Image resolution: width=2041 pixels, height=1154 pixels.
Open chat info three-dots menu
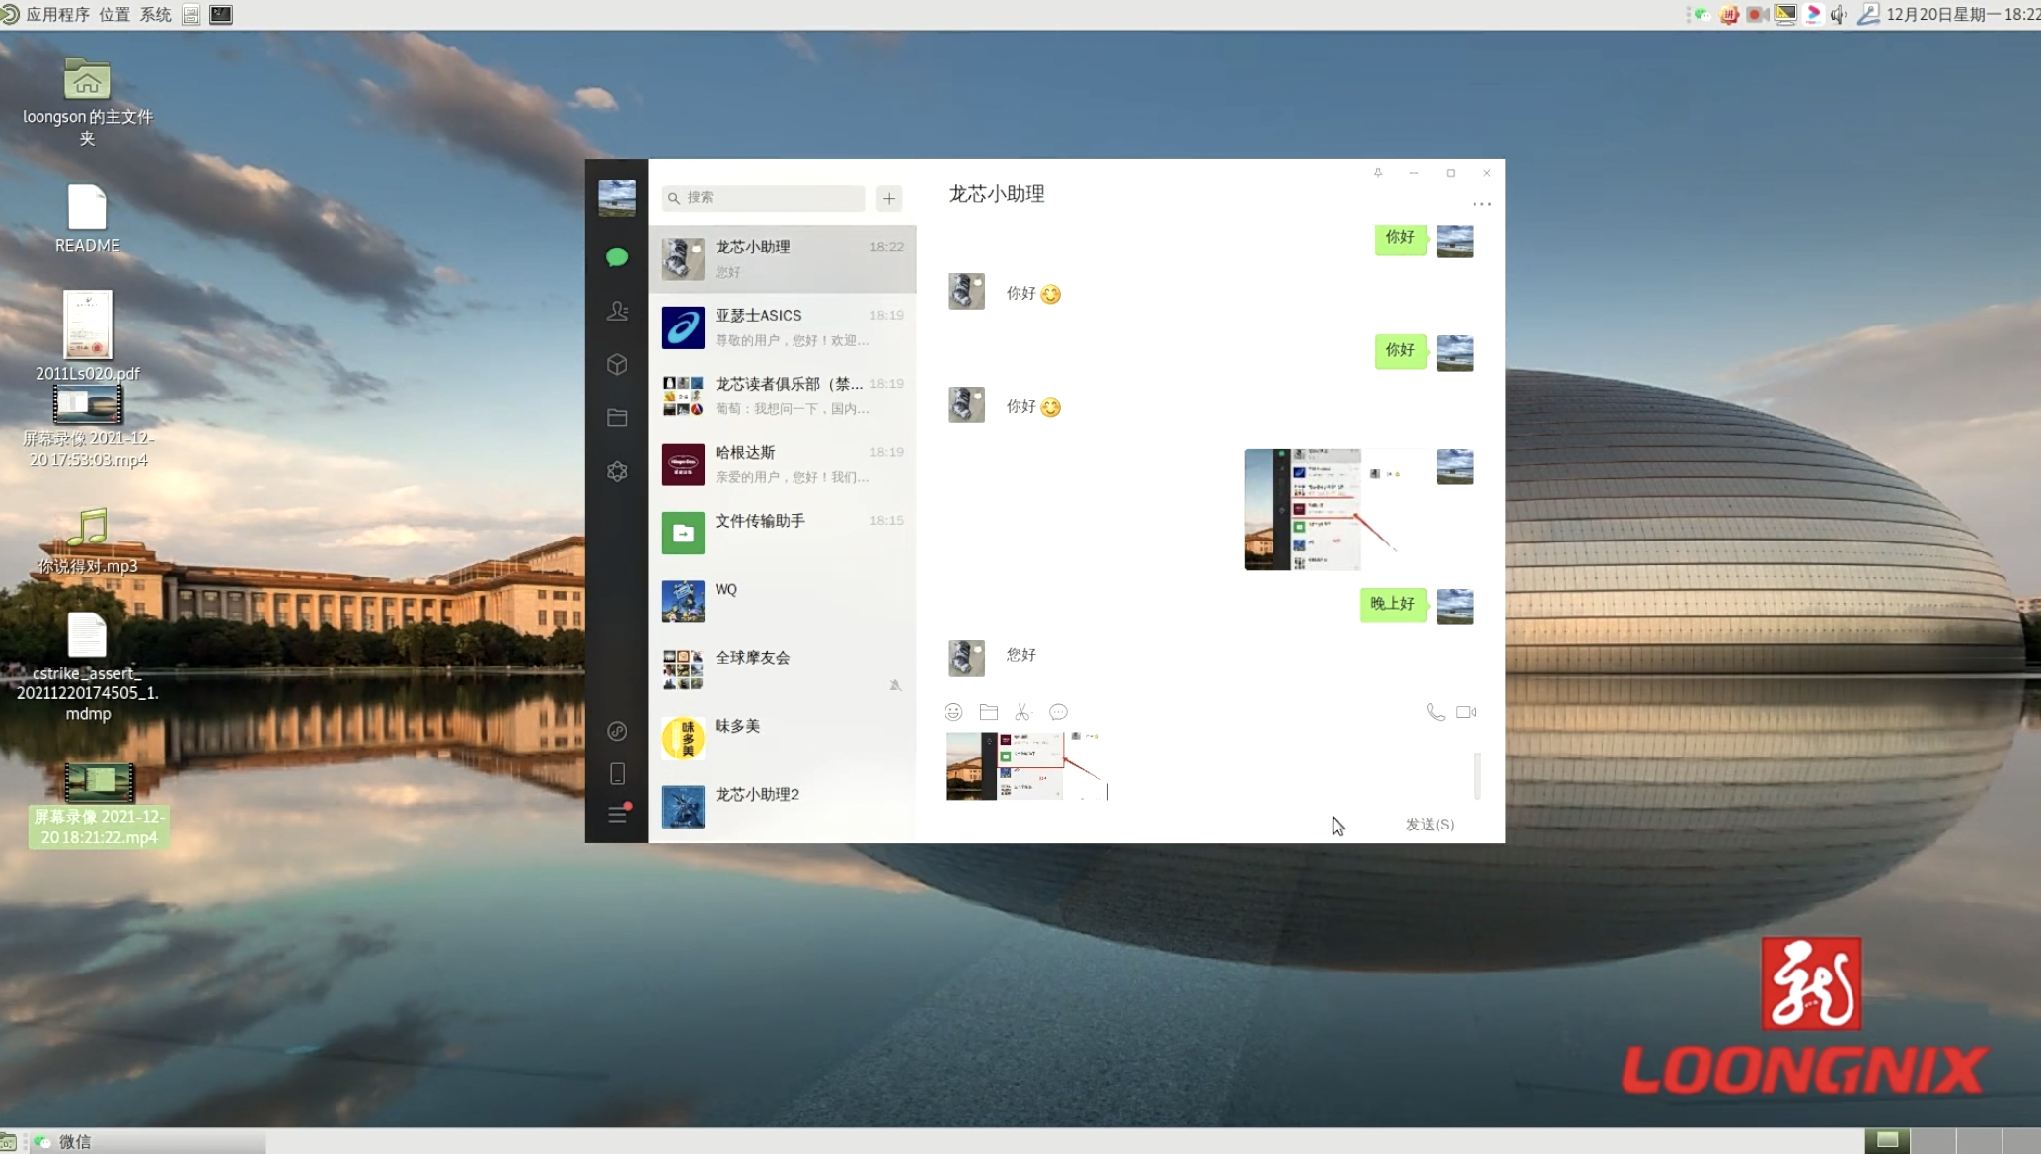click(x=1481, y=204)
